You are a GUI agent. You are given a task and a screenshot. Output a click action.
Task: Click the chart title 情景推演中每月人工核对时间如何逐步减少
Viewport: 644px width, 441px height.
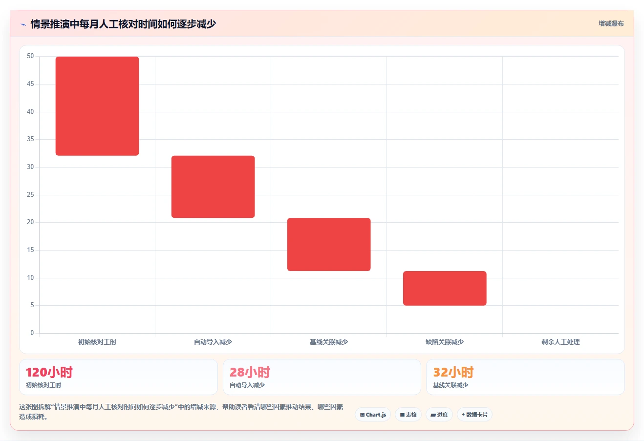click(123, 24)
